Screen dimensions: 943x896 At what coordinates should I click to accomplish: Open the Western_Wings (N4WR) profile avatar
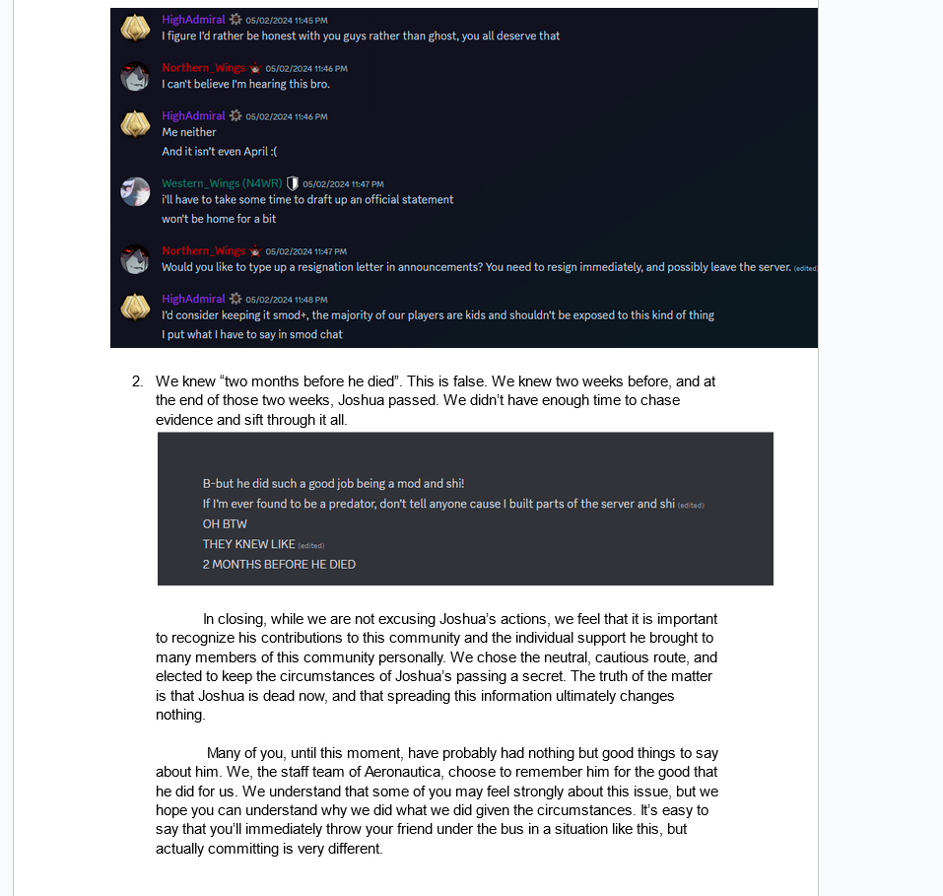[x=135, y=191]
